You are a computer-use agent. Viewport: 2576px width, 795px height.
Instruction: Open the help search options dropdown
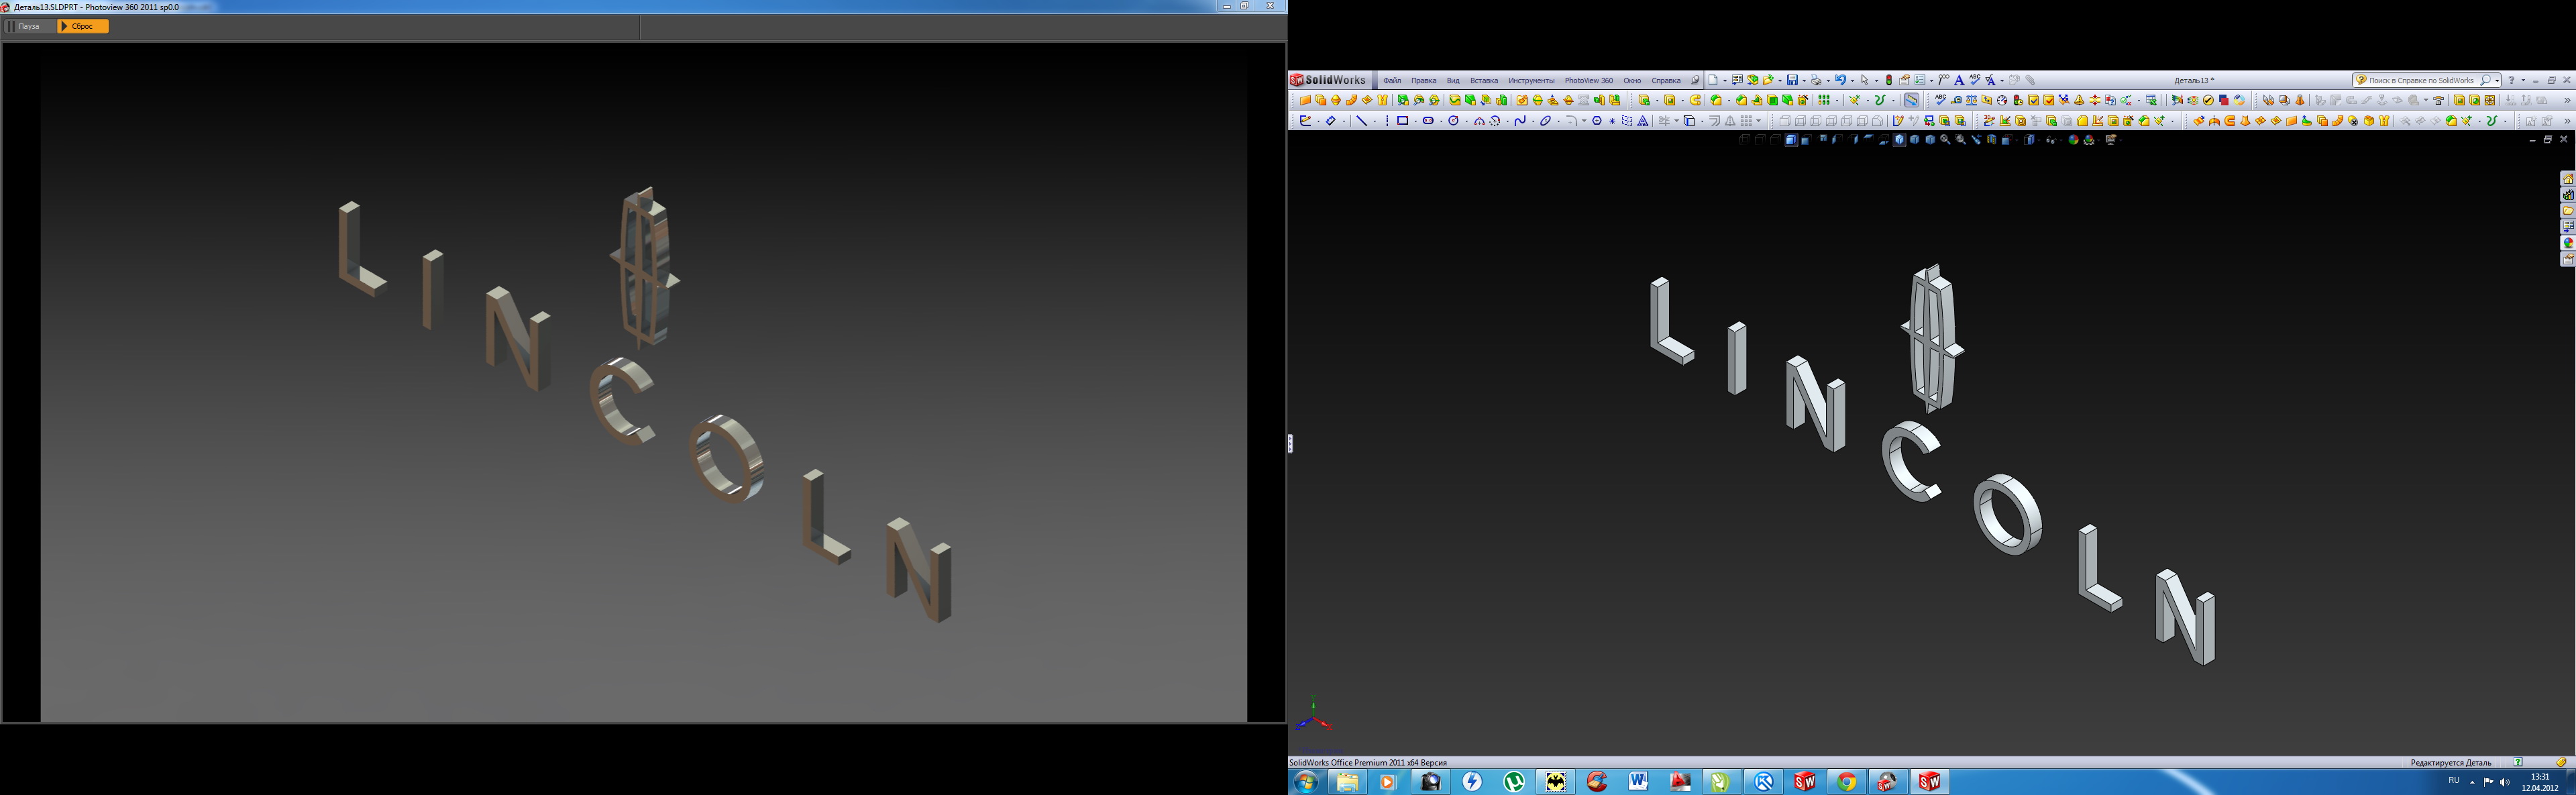[x=2497, y=80]
